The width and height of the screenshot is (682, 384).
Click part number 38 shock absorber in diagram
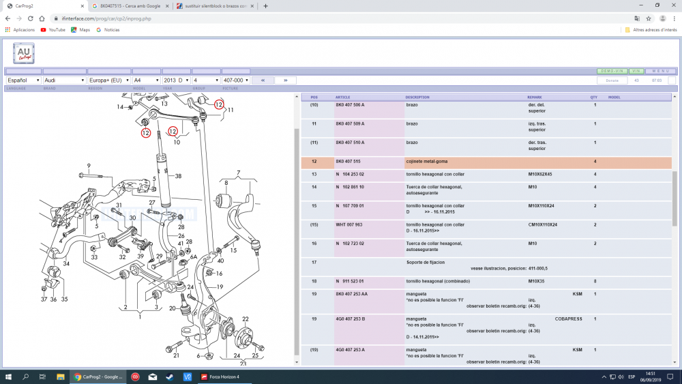pos(178,176)
